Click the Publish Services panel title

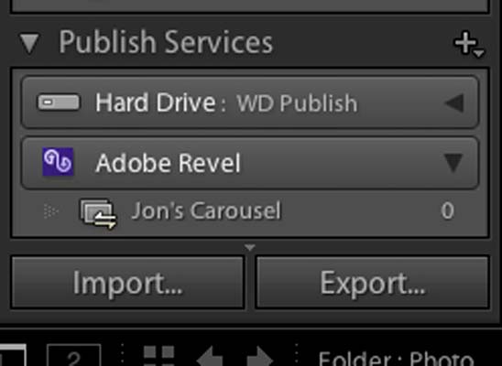point(166,42)
